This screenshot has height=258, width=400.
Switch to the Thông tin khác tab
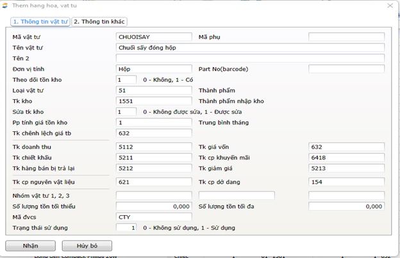point(99,21)
